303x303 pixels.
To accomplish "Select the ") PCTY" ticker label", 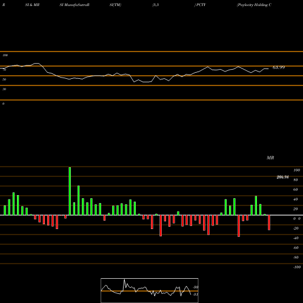I will (200, 5).
